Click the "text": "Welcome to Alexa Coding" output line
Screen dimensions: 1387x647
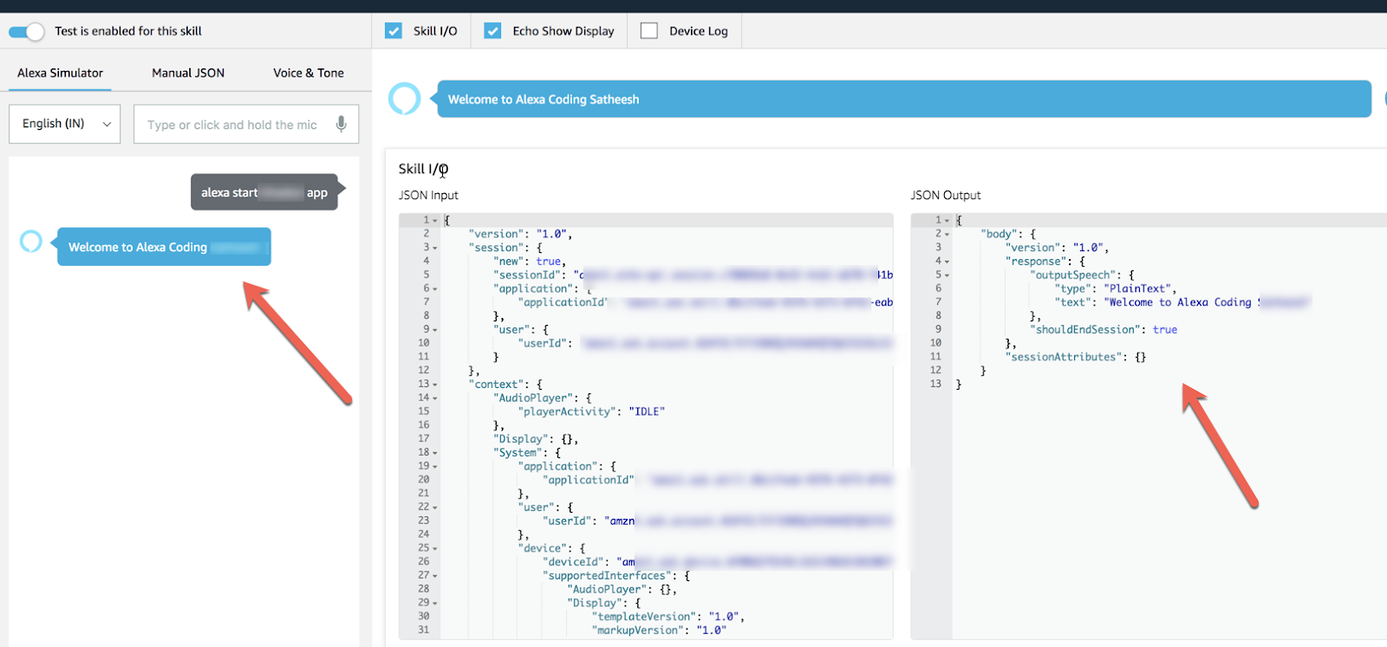point(1182,302)
